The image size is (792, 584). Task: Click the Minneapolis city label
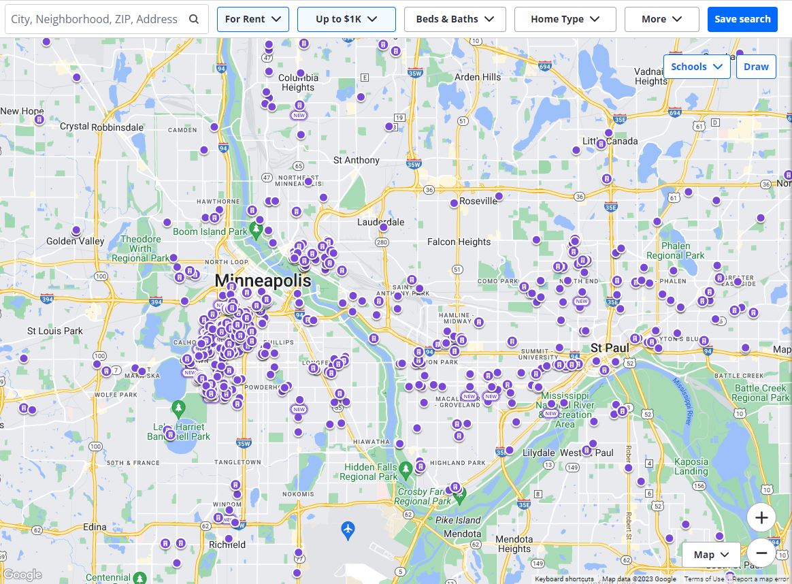263,280
